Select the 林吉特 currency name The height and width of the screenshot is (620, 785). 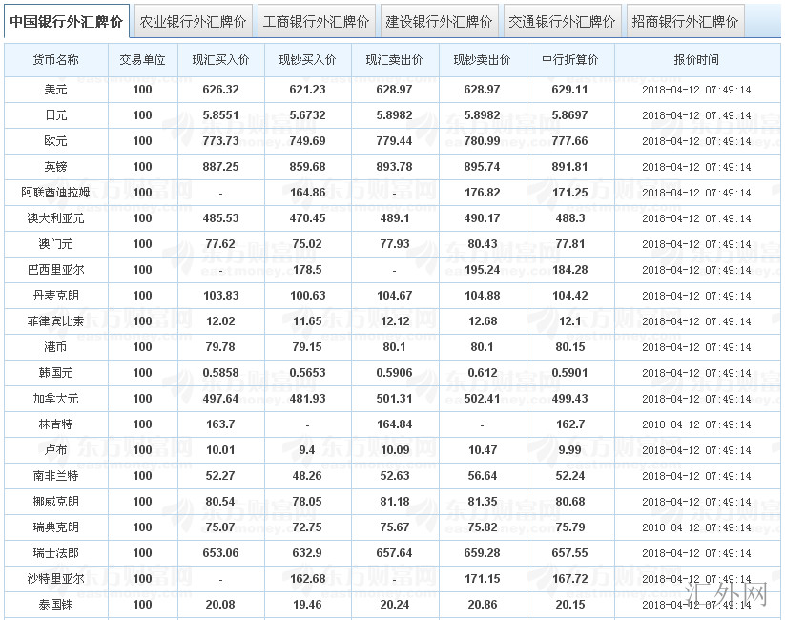[55, 424]
